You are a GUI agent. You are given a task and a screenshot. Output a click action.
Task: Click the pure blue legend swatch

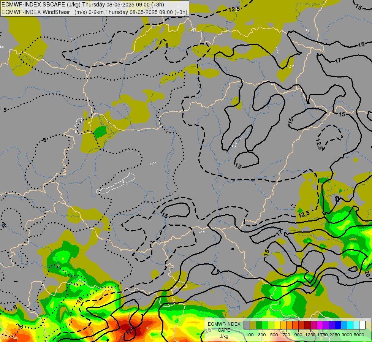(x=338, y=325)
